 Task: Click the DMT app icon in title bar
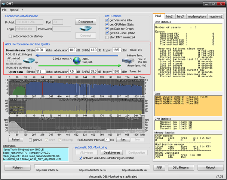[3, 4]
